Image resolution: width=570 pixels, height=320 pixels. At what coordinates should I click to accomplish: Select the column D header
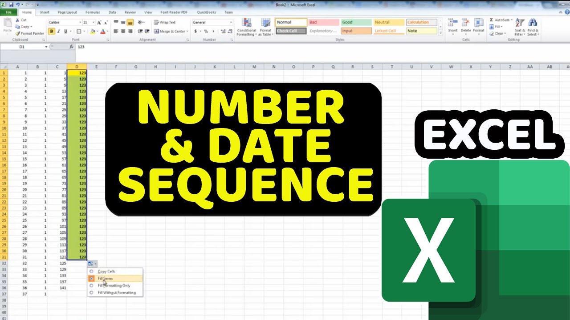[77, 67]
